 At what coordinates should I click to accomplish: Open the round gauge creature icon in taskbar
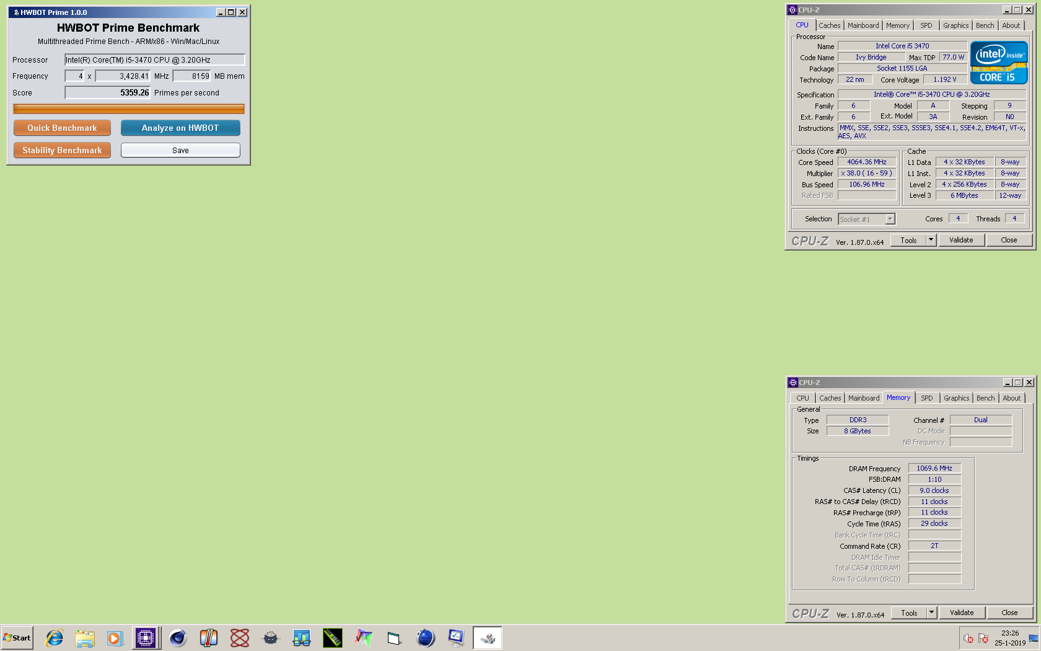click(271, 638)
